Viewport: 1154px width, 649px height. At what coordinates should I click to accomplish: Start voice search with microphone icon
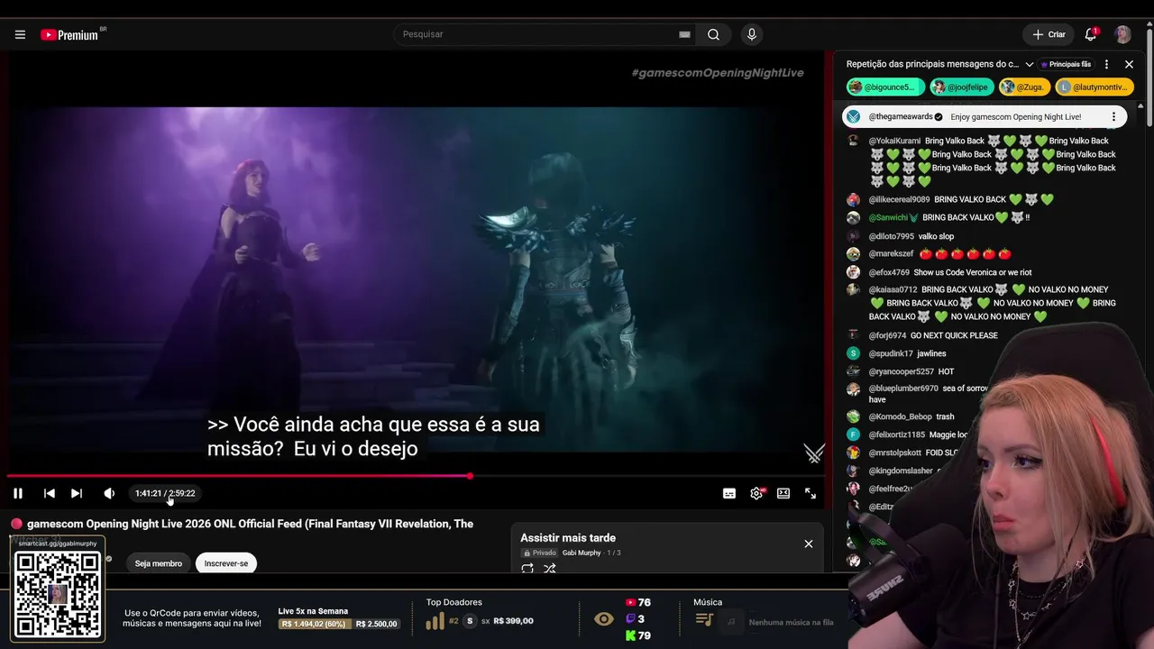(x=752, y=34)
